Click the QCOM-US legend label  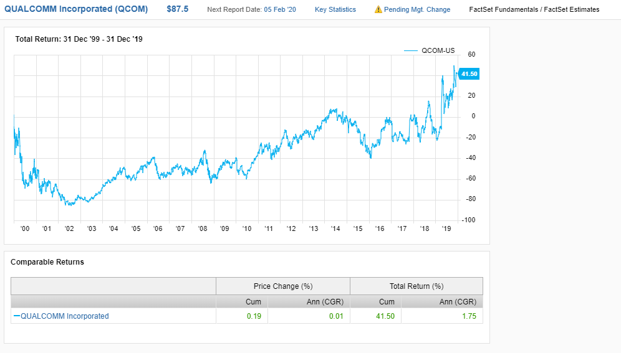click(x=438, y=50)
